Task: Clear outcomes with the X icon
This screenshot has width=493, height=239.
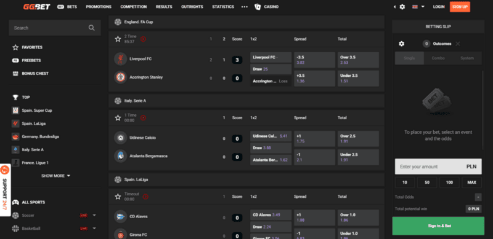Action: pos(458,44)
